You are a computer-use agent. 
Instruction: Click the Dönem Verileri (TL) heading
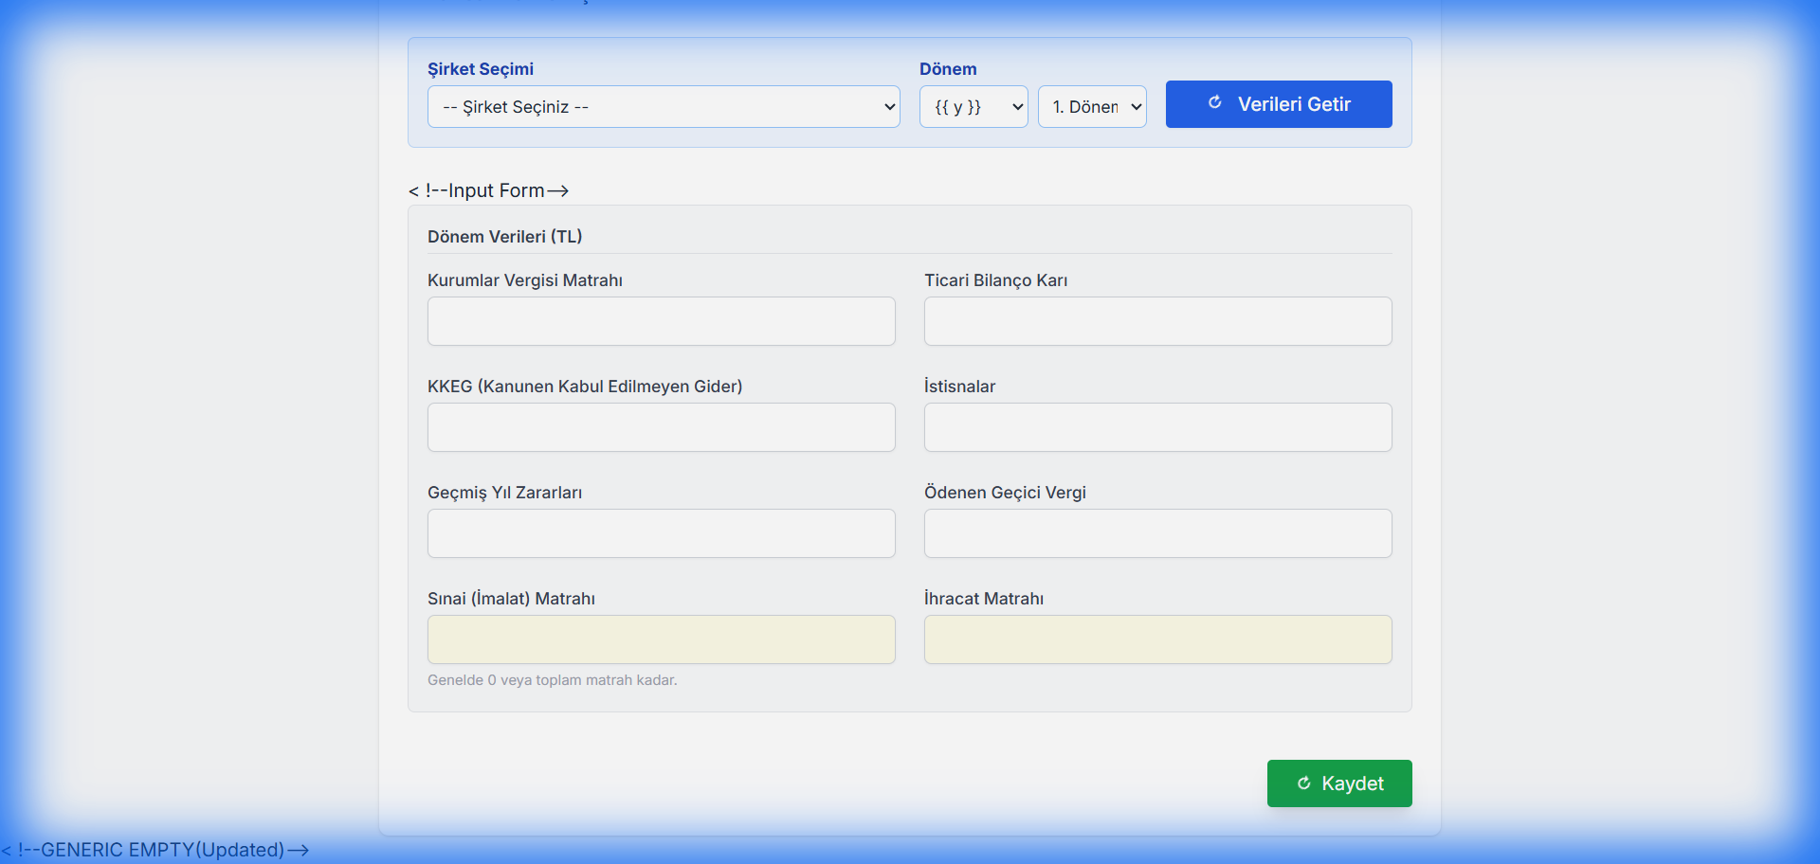coord(504,237)
